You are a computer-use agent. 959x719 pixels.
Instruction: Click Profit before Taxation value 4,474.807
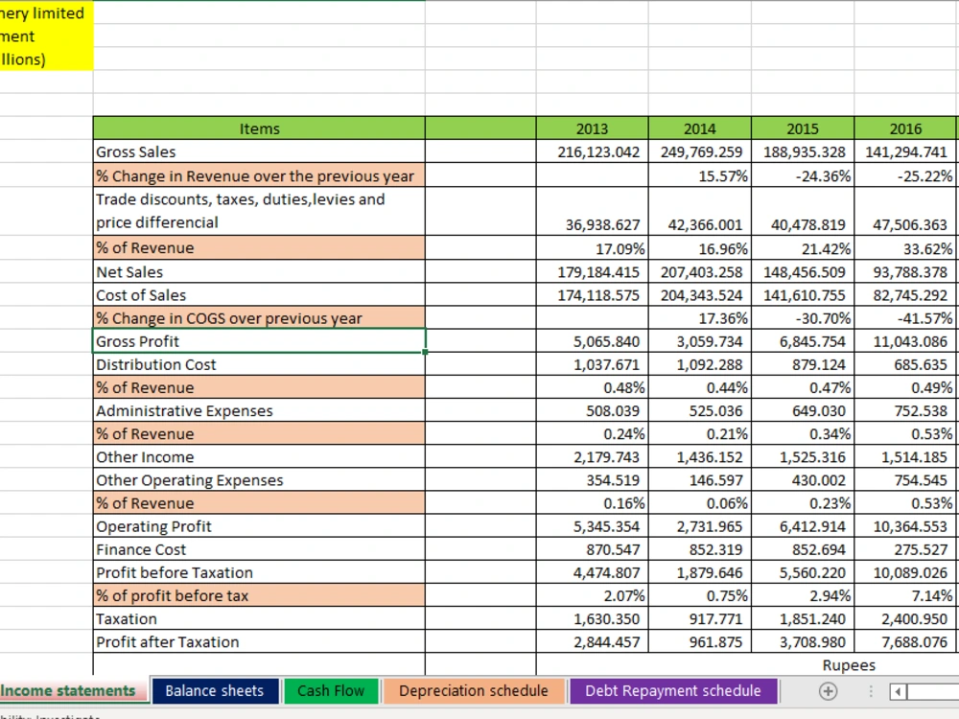tap(592, 572)
